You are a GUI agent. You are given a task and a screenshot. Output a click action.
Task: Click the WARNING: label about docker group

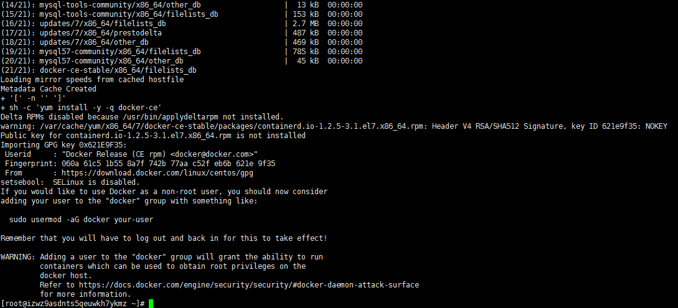pyautogui.click(x=17, y=257)
